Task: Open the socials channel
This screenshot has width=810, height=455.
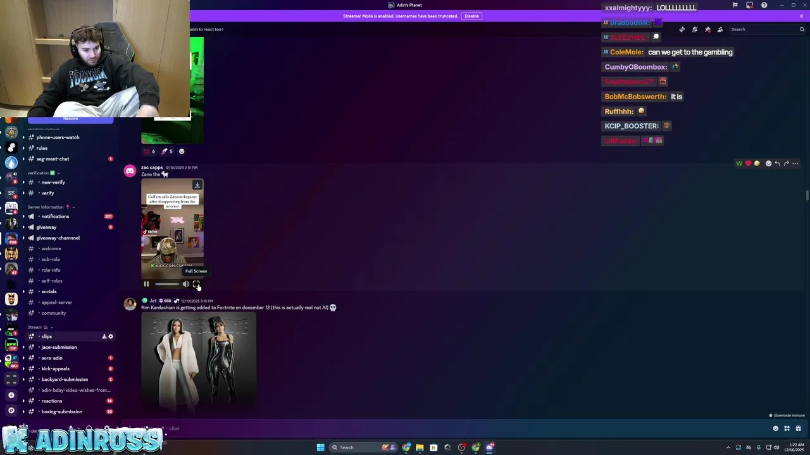Action: point(49,291)
